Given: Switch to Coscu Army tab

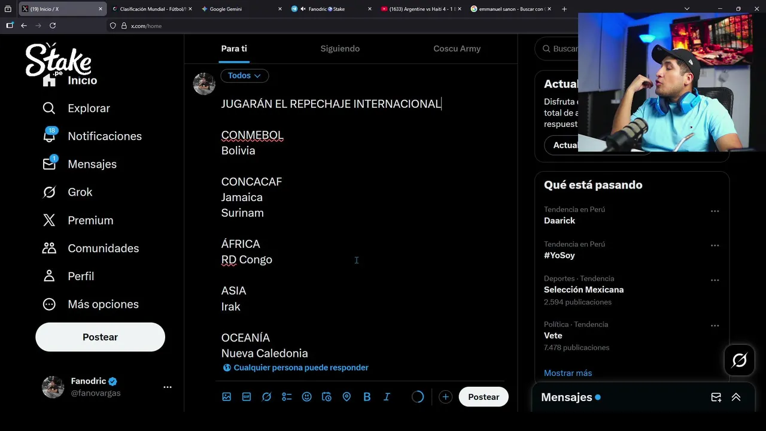Looking at the screenshot, I should point(457,48).
